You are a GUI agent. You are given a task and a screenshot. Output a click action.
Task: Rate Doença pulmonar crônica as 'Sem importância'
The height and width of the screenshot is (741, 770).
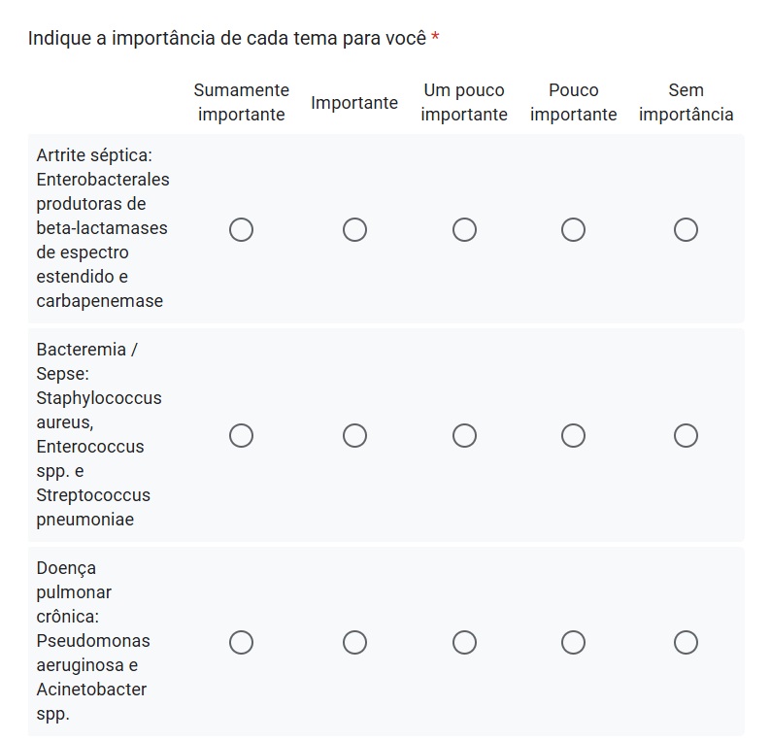tap(686, 643)
